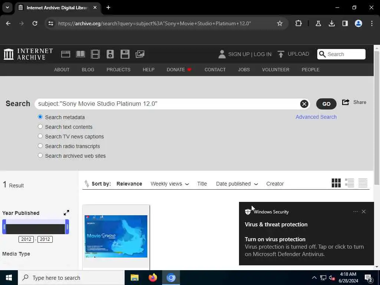Select Search text contents option

tap(40, 127)
